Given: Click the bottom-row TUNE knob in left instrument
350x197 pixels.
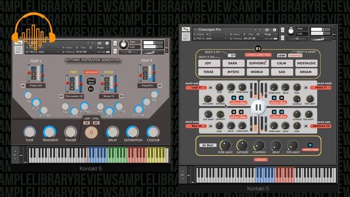Looking at the screenshot, I should 30,132.
